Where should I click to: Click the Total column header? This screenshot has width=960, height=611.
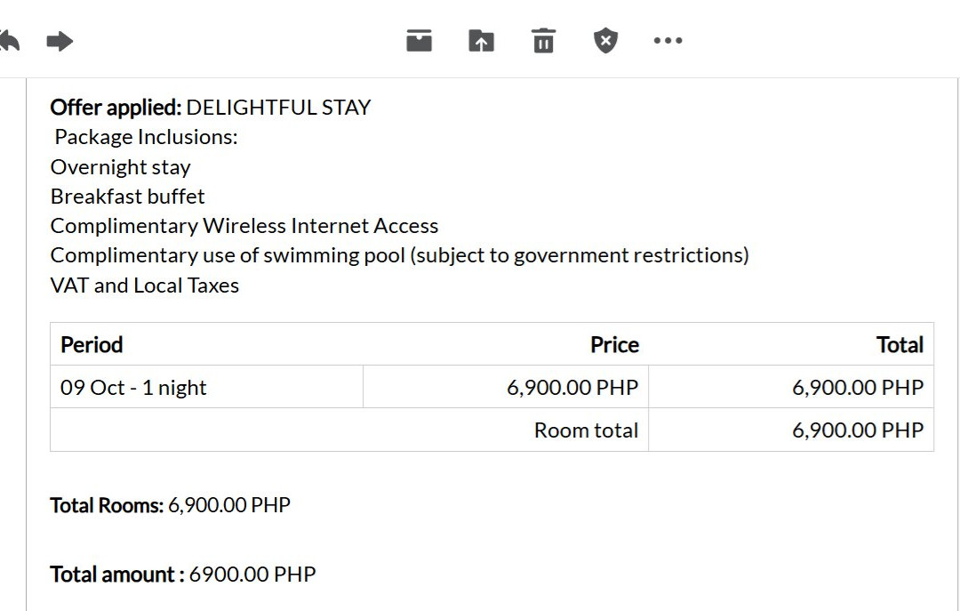[900, 344]
